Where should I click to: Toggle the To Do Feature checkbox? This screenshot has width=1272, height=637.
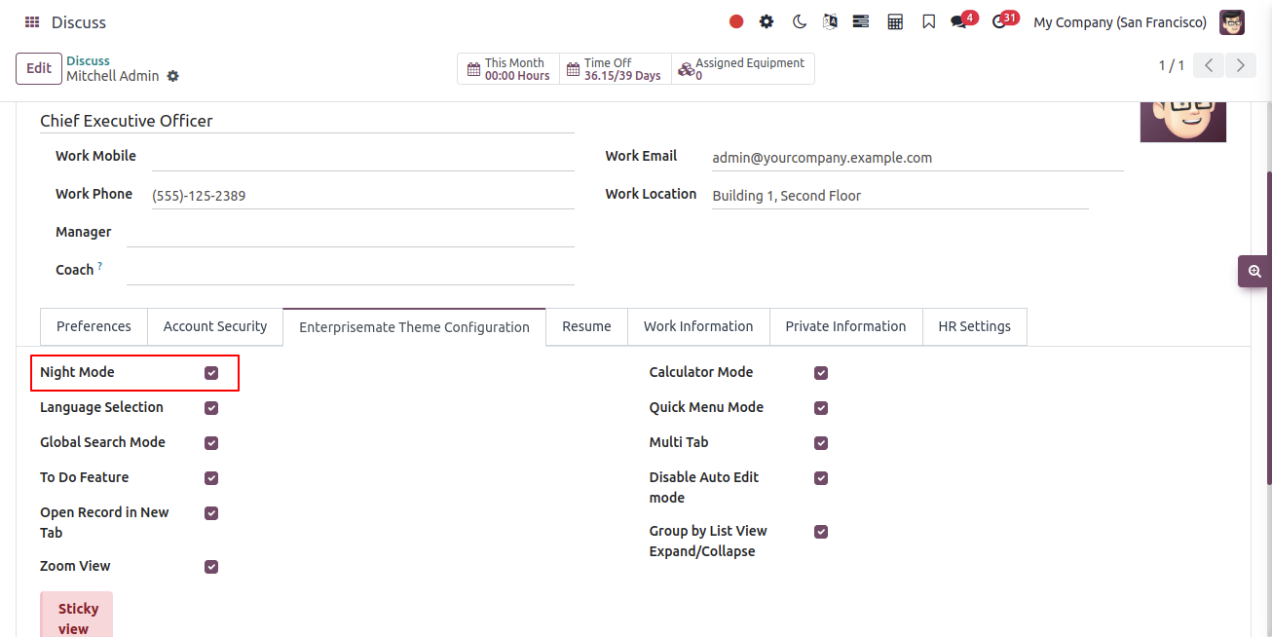coord(211,478)
